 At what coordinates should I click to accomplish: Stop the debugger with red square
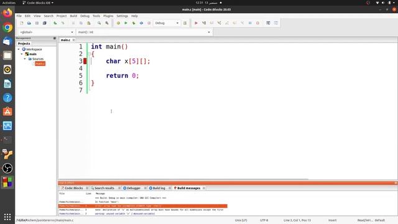click(x=257, y=23)
